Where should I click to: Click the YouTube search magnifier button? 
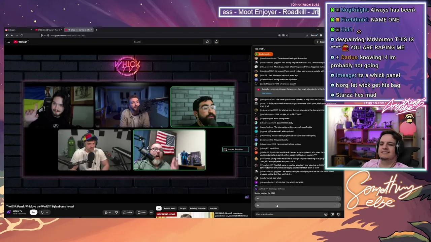(x=207, y=42)
